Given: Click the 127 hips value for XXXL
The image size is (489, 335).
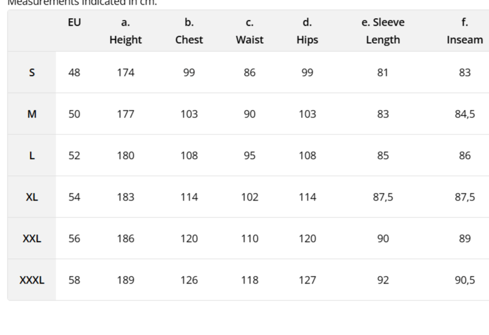Looking at the screenshot, I should pos(307,280).
